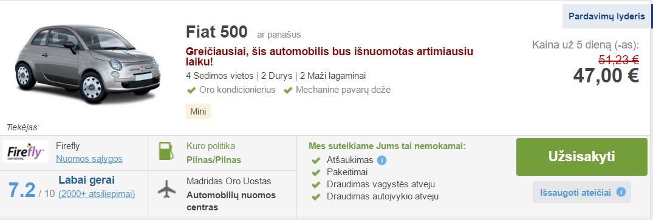This screenshot has height=220, width=653.
Task: Open info icon beside Atšaukimas
Action: [x=381, y=160]
